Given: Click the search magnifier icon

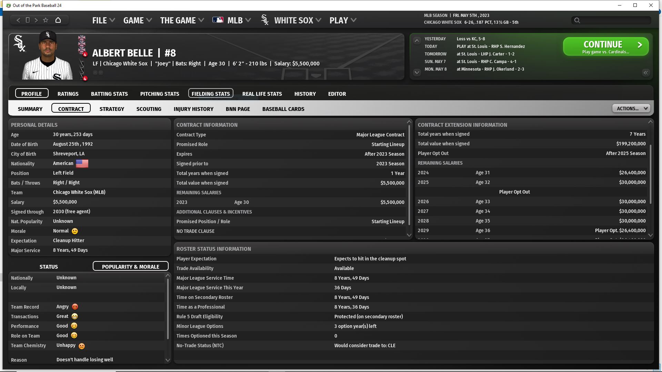Looking at the screenshot, I should [577, 20].
